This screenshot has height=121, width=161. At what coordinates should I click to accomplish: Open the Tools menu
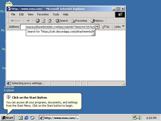click(56, 14)
